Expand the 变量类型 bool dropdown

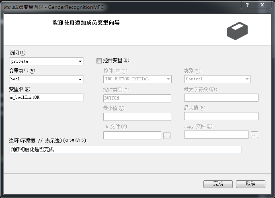(46, 79)
